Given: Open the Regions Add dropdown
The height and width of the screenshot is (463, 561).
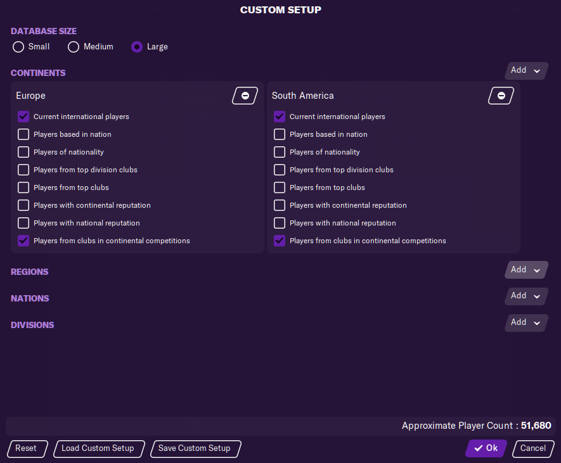Looking at the screenshot, I should coord(526,270).
